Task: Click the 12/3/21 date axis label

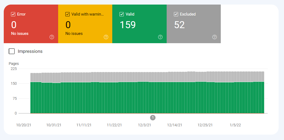Action: click(x=144, y=125)
